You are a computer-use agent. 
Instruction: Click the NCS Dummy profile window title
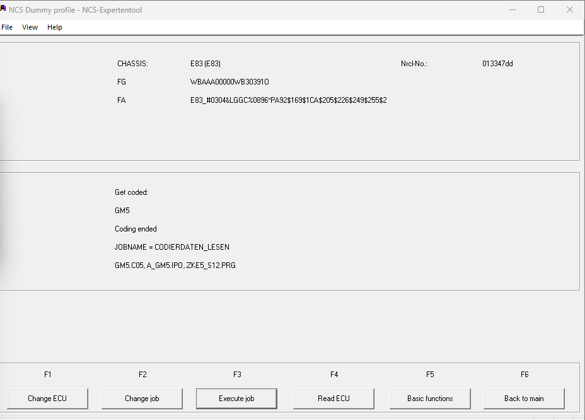(x=76, y=10)
